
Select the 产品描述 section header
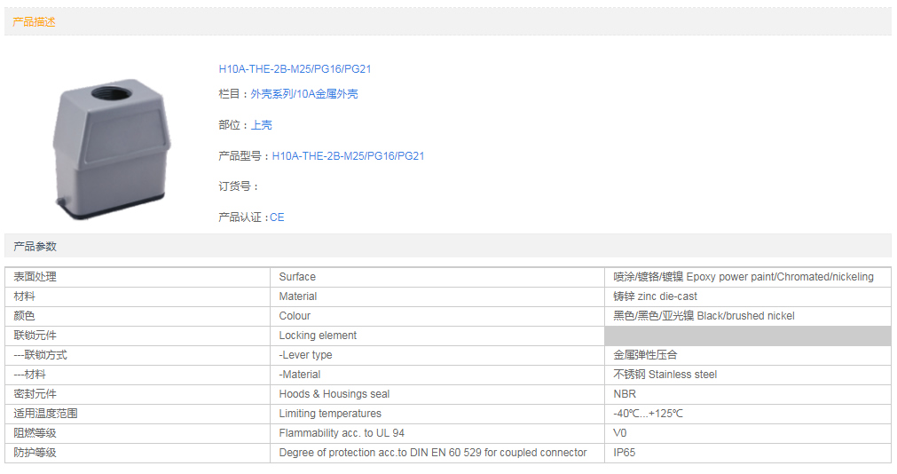coord(35,22)
